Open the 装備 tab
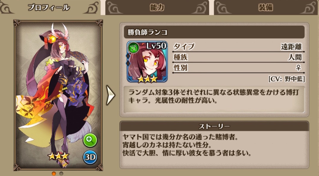 pos(265,7)
